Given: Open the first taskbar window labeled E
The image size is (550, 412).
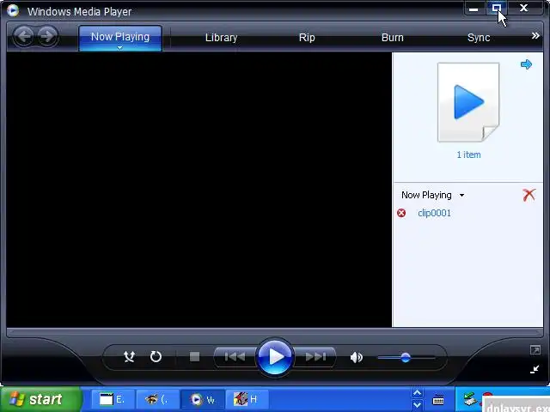Looking at the screenshot, I should 113,399.
